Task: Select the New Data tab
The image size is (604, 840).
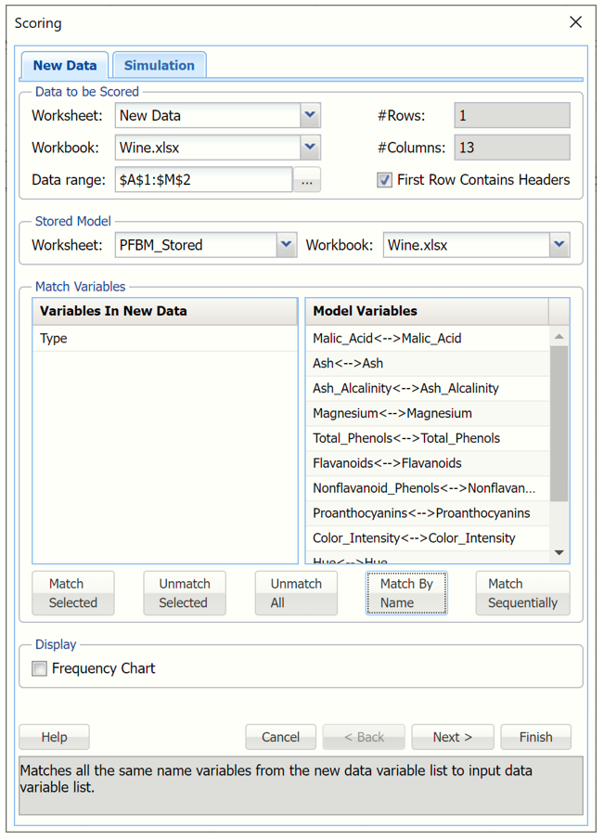Action: [x=65, y=65]
